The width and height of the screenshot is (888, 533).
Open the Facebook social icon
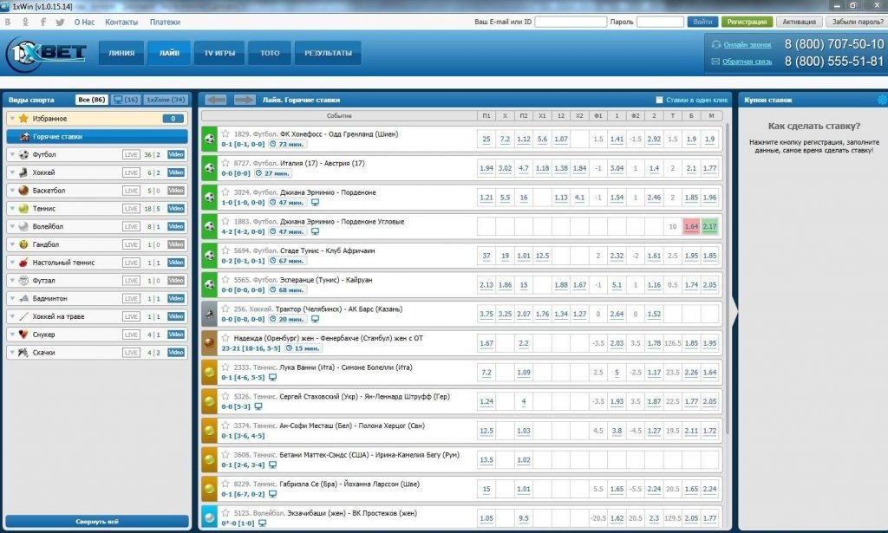(x=43, y=22)
